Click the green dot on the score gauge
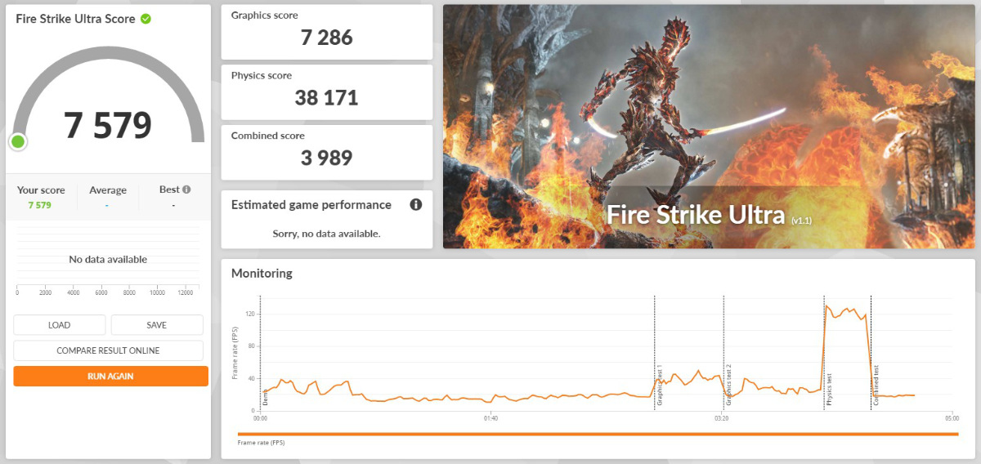Image resolution: width=981 pixels, height=464 pixels. click(18, 142)
